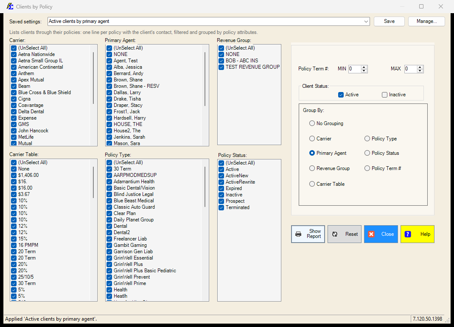Click the MAX policy term input field

[411, 69]
